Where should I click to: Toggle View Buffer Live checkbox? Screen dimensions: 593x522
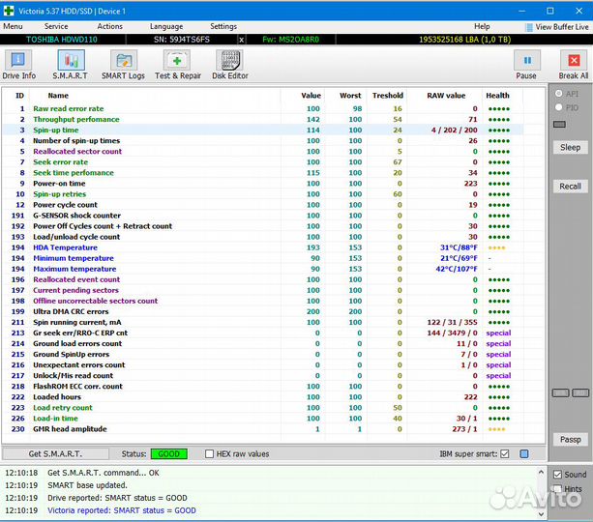pos(528,27)
